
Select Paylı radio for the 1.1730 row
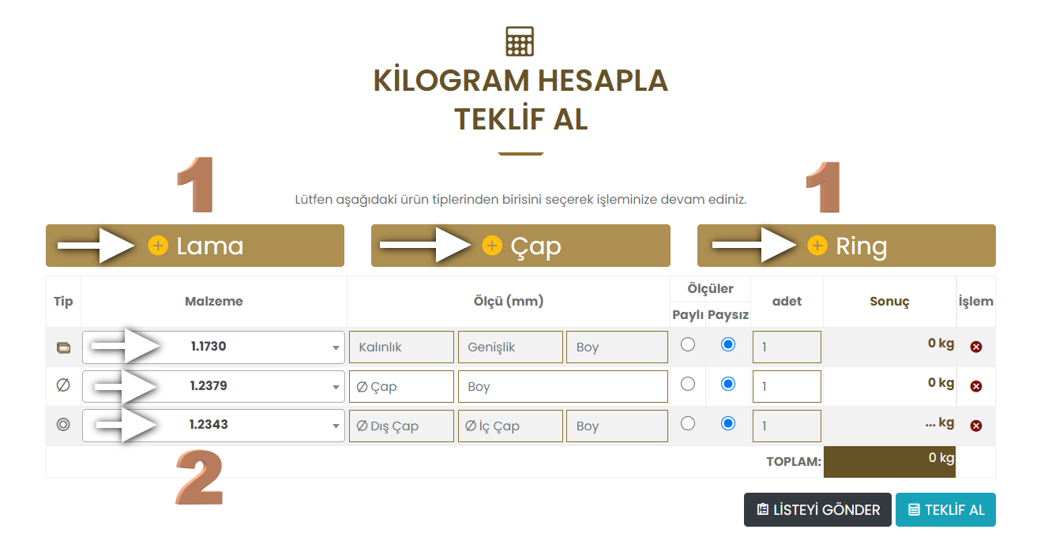(688, 344)
